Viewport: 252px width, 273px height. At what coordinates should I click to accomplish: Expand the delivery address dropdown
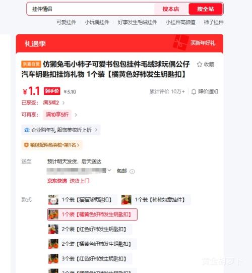pos(109,170)
